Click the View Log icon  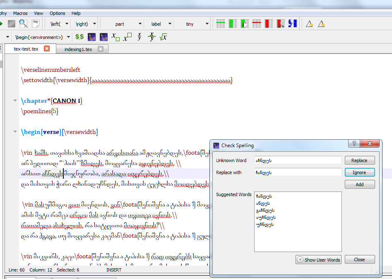coord(35,24)
